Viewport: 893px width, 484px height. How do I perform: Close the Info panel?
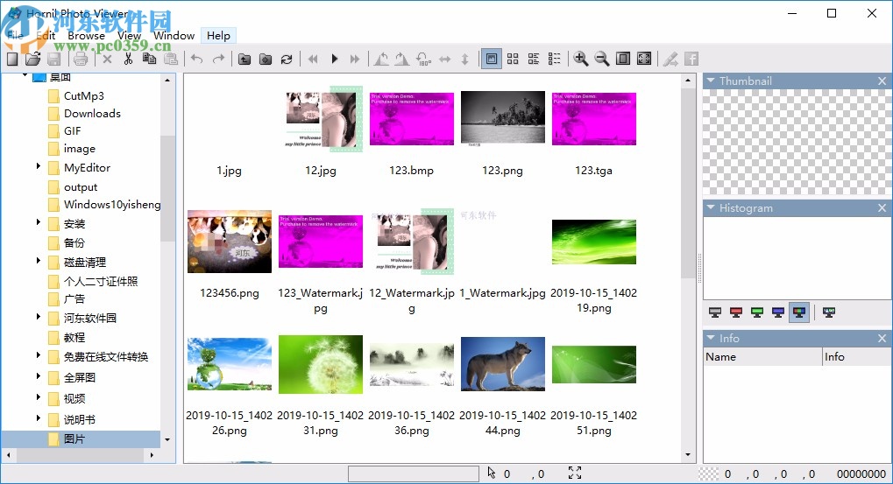882,338
